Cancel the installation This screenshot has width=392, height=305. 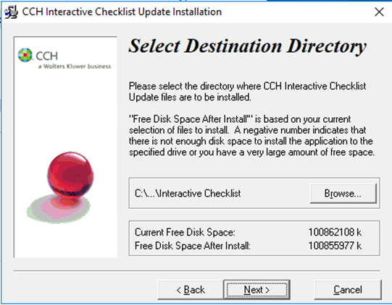point(348,290)
